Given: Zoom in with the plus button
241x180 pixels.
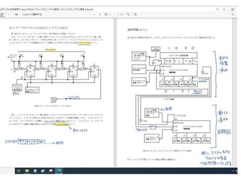Looking at the screenshot, I should [100, 15].
